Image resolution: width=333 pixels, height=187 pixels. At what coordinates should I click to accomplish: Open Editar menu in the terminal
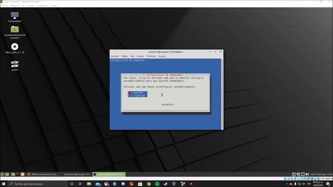click(x=125, y=57)
